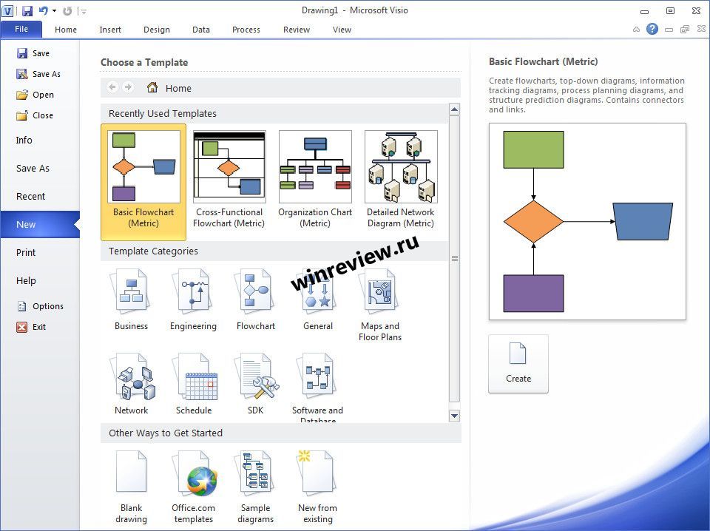Open the Help section in the sidebar
This screenshot has height=531, width=710.
pyautogui.click(x=26, y=281)
